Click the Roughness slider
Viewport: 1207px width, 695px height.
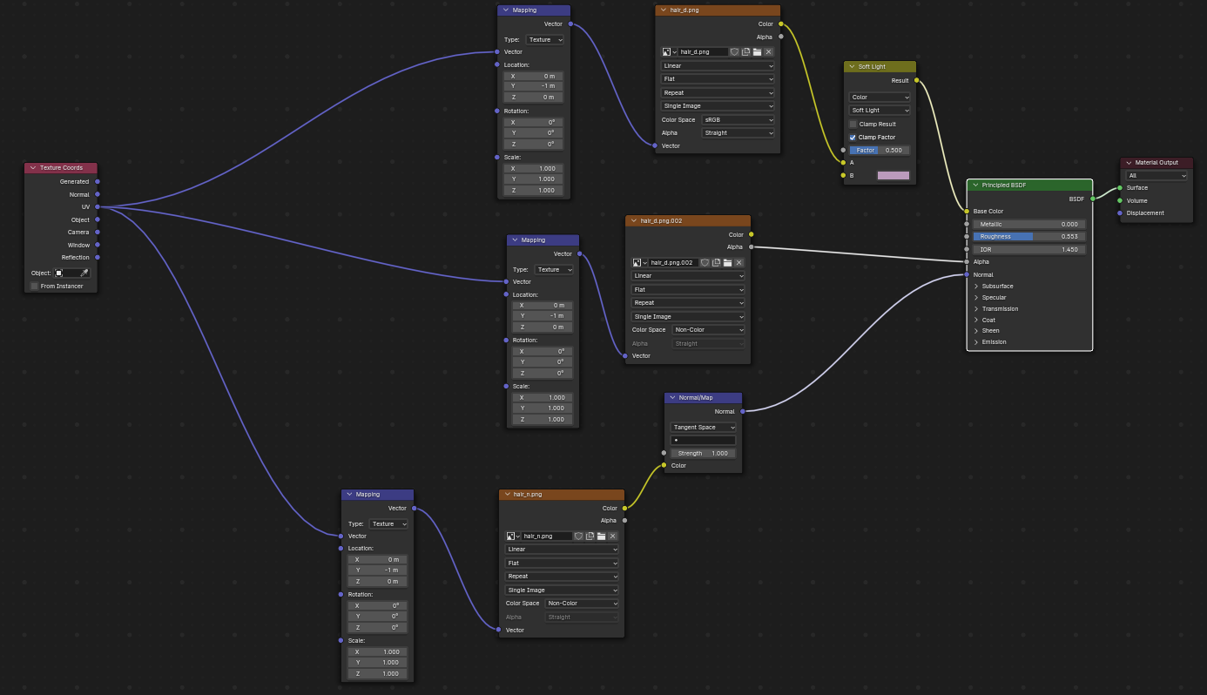1029,236
